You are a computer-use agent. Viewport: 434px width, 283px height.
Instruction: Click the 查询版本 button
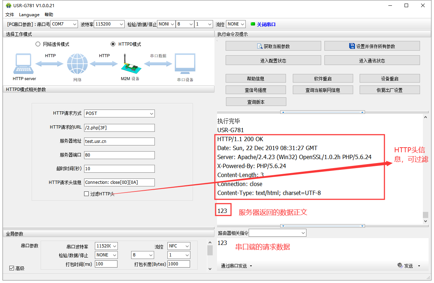tap(256, 102)
